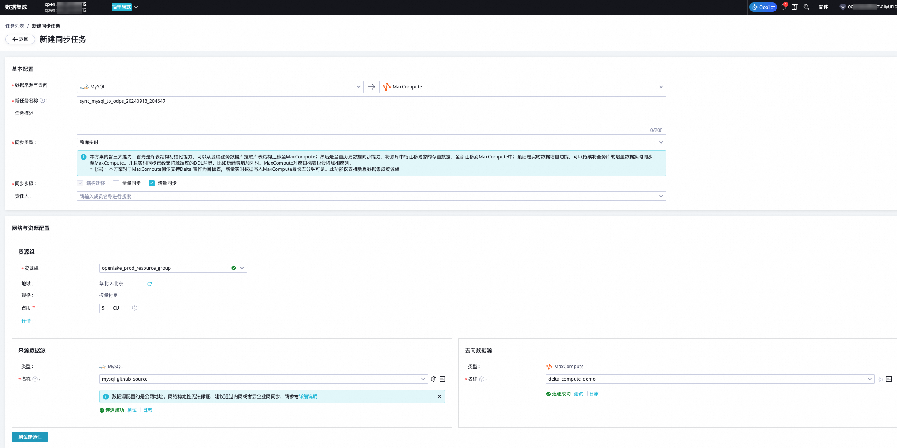
Task: Open the mysql_github_source name dropdown
Action: 263,379
